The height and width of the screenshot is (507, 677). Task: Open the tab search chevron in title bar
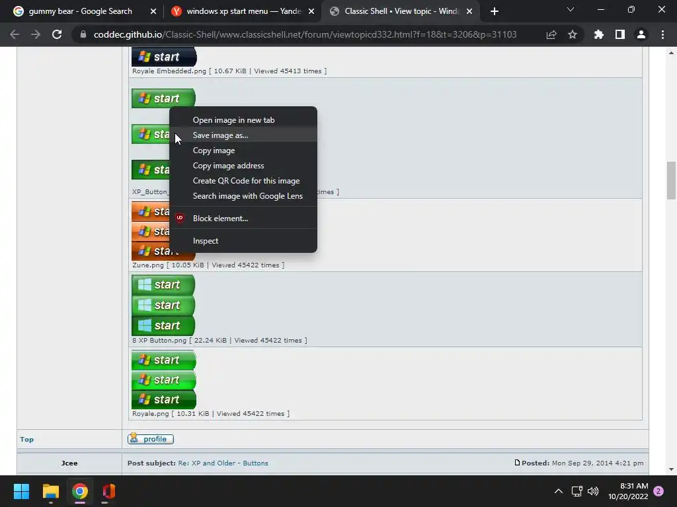[x=571, y=9]
